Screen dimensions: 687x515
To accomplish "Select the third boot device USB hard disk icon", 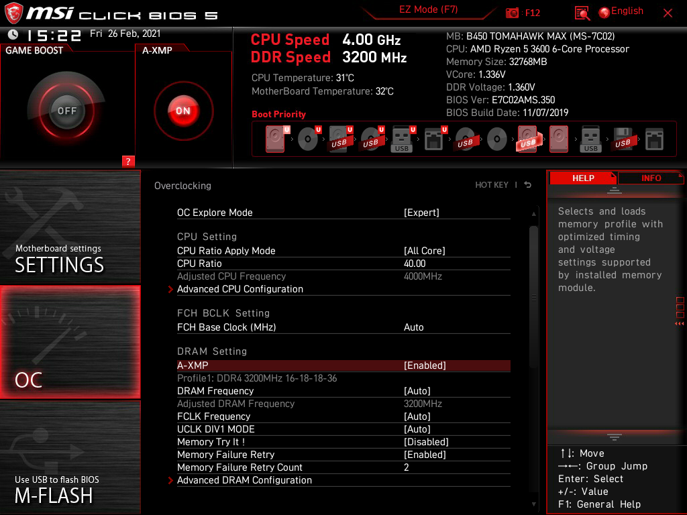I will pos(340,139).
